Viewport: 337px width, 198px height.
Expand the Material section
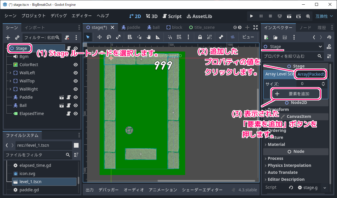[x=296, y=144]
